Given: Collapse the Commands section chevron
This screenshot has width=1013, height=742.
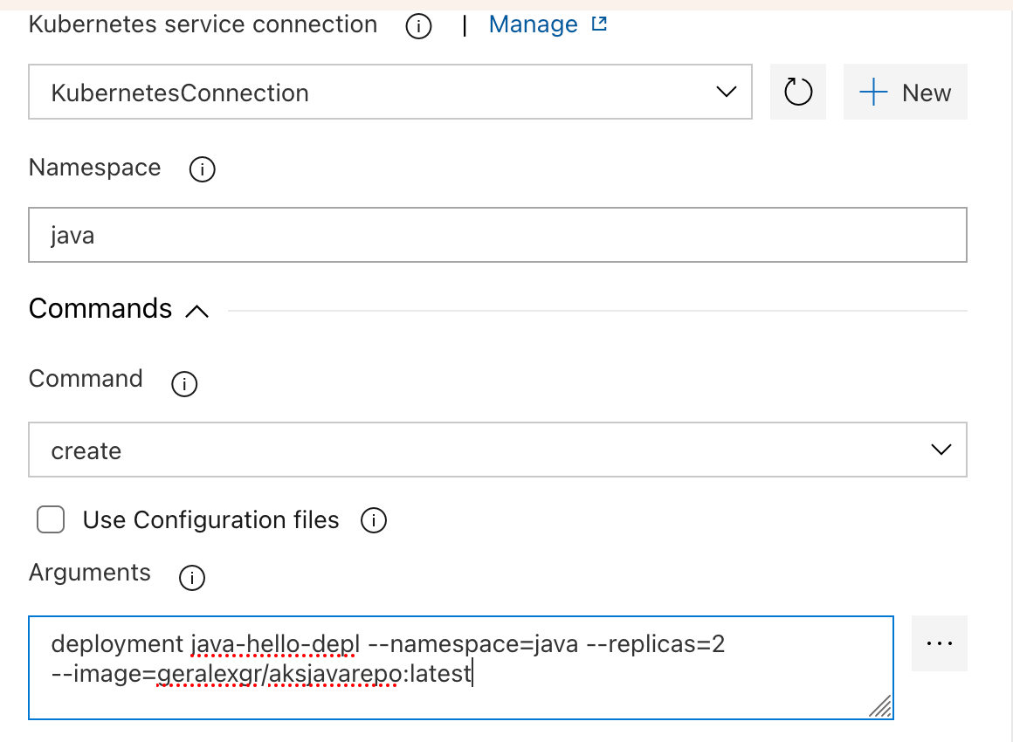Looking at the screenshot, I should pyautogui.click(x=197, y=312).
